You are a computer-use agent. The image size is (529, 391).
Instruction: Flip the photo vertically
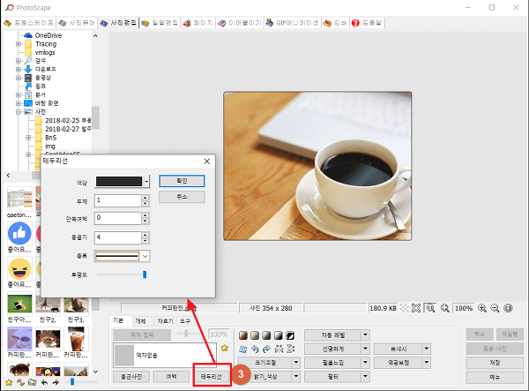point(290,349)
